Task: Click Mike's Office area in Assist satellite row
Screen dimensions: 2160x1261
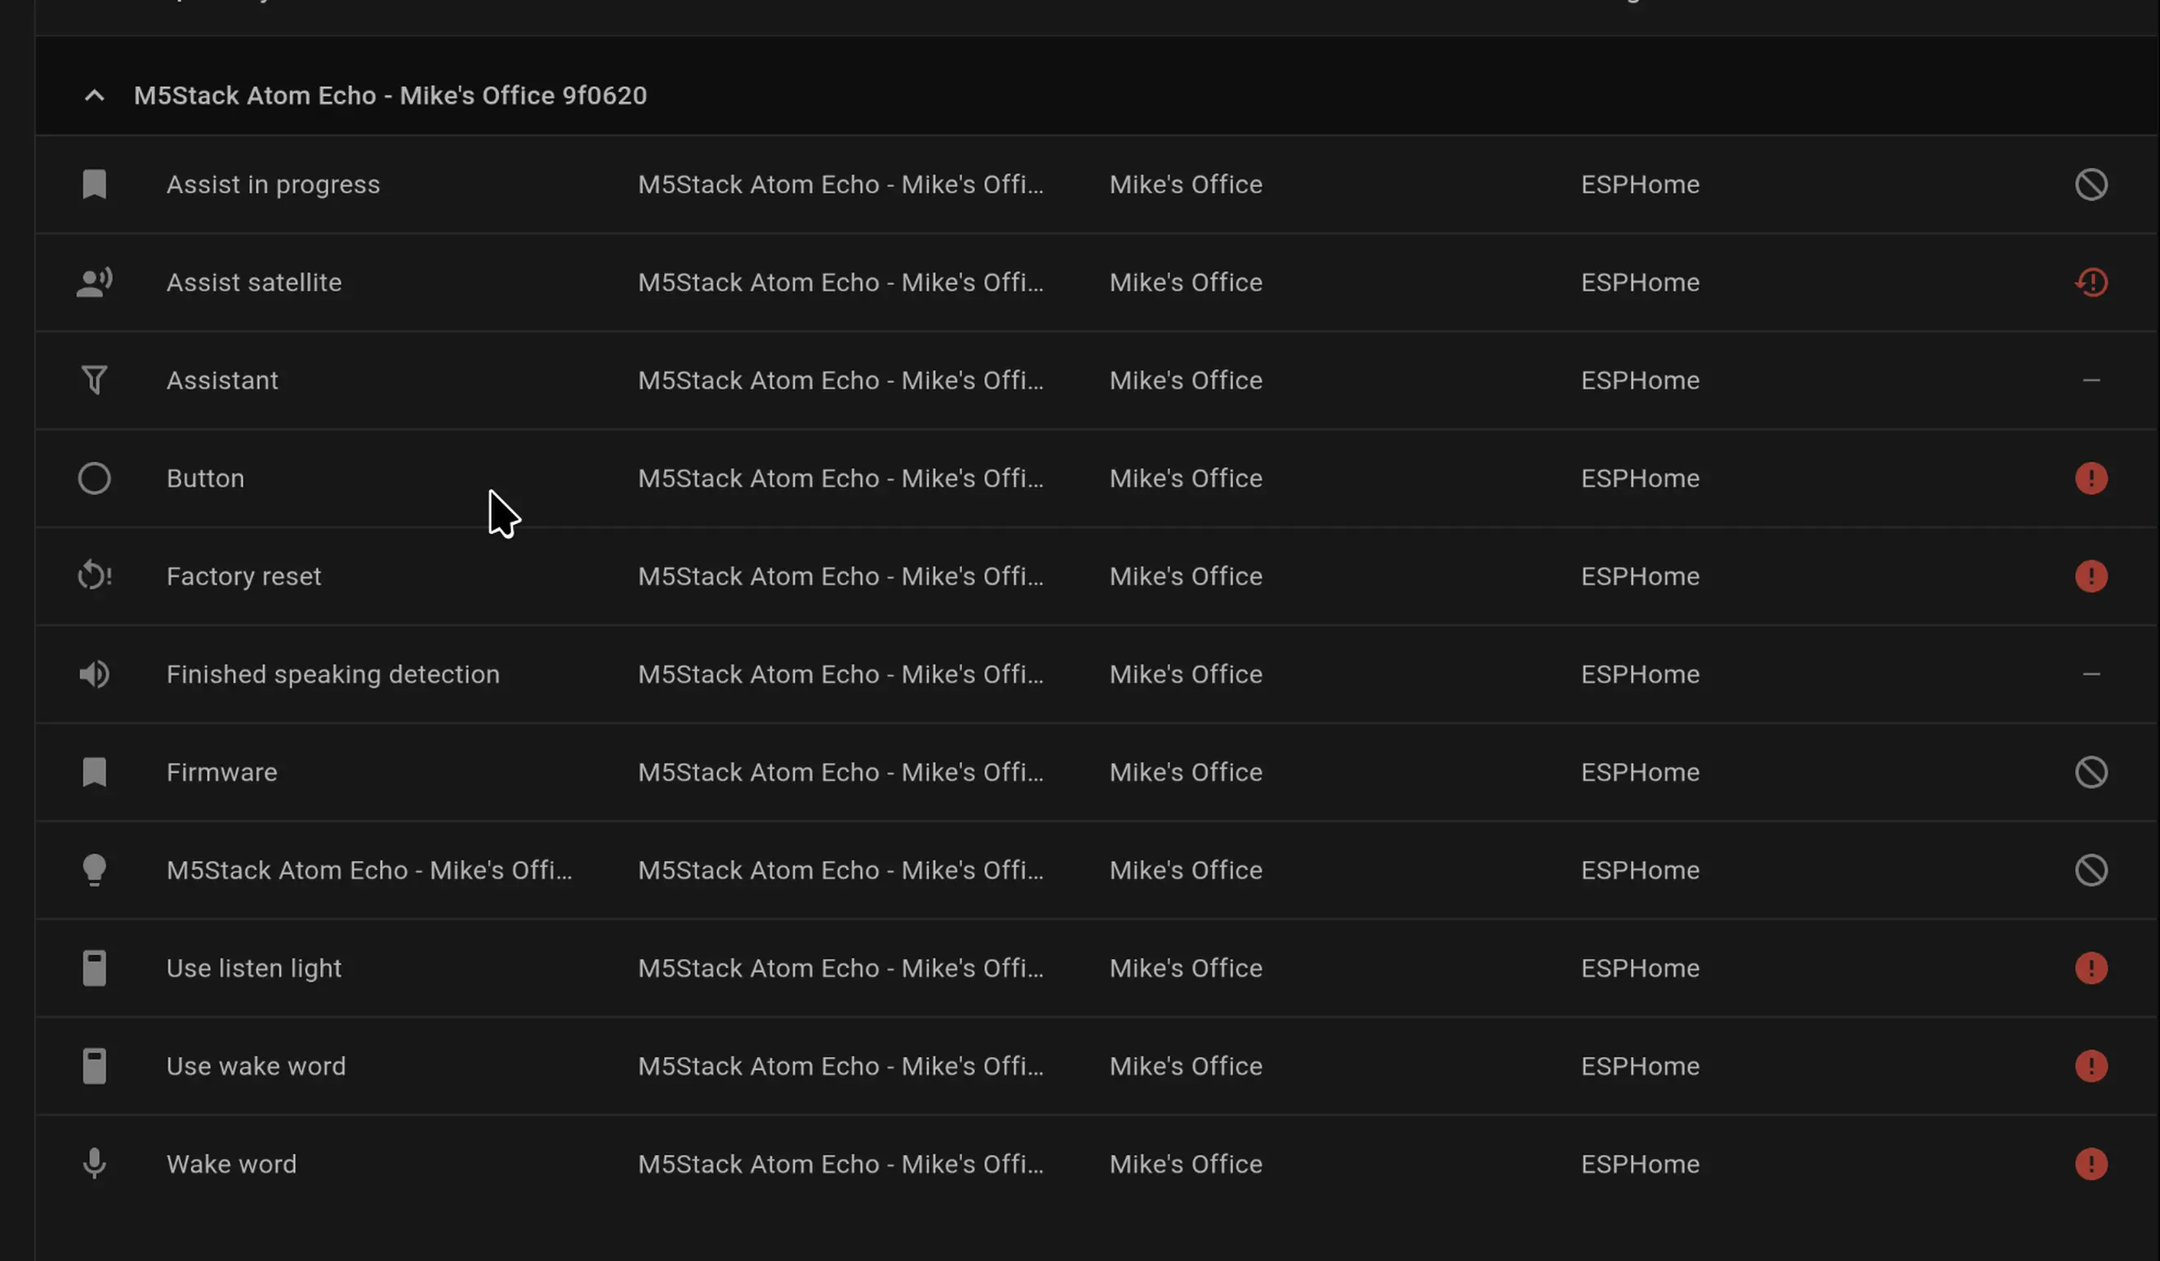Action: click(x=1186, y=282)
